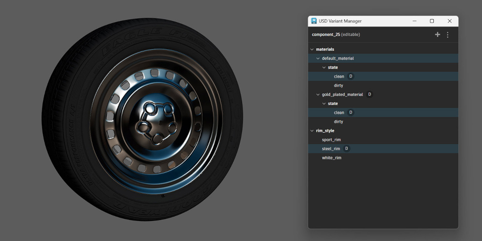Image resolution: width=482 pixels, height=241 pixels.
Task: Choose the dirty state under default_material
Action: (x=338, y=85)
